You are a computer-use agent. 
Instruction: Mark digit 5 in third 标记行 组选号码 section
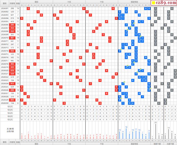tap(136, 113)
